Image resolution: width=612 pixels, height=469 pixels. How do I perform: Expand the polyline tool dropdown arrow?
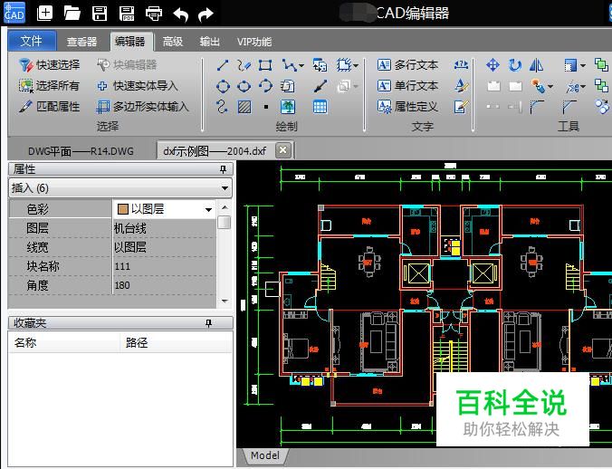coord(301,65)
